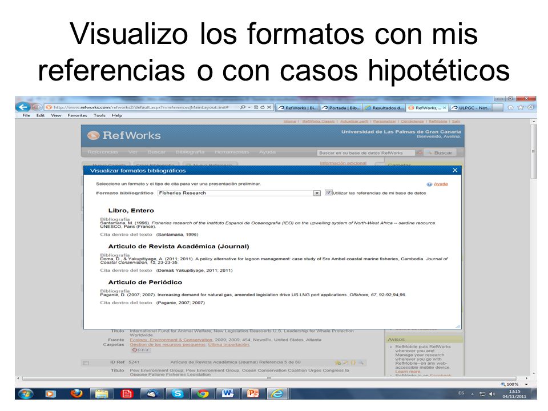Click the 'Información adicional' link
Viewport: 548px width, 411px height.
343,163
